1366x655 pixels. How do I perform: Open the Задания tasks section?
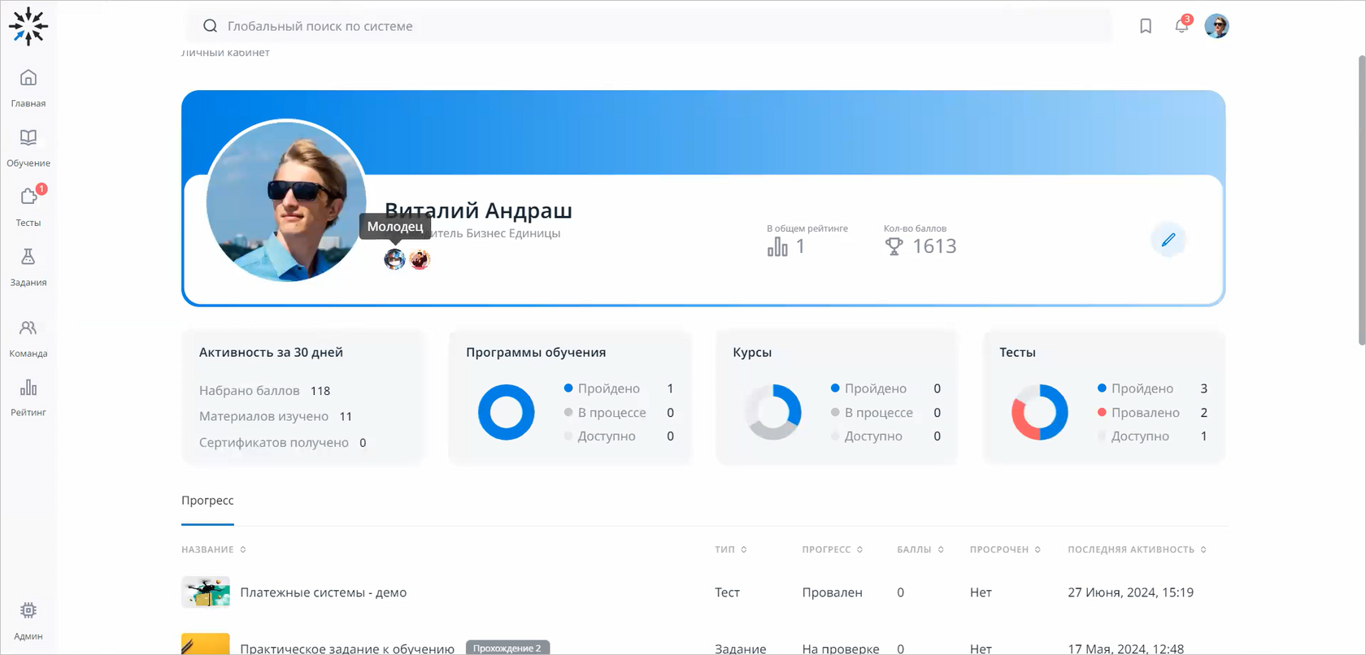tap(28, 267)
